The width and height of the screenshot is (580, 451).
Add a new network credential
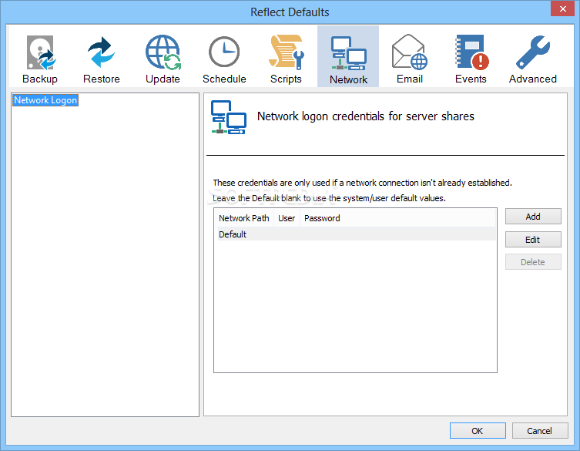(533, 217)
